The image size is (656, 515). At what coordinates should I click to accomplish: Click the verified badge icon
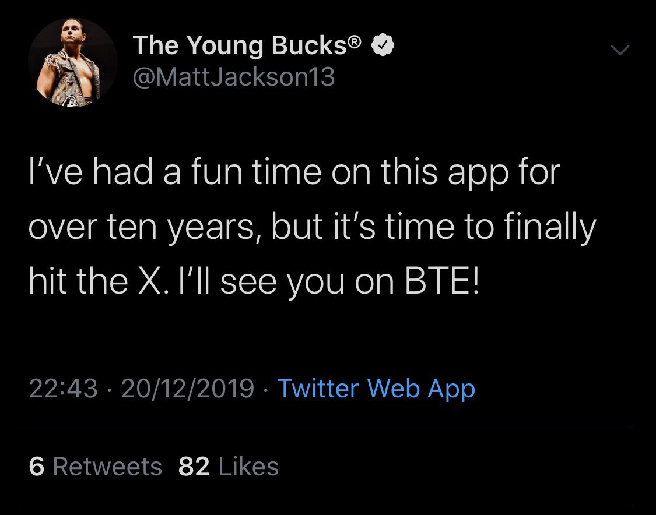[381, 46]
